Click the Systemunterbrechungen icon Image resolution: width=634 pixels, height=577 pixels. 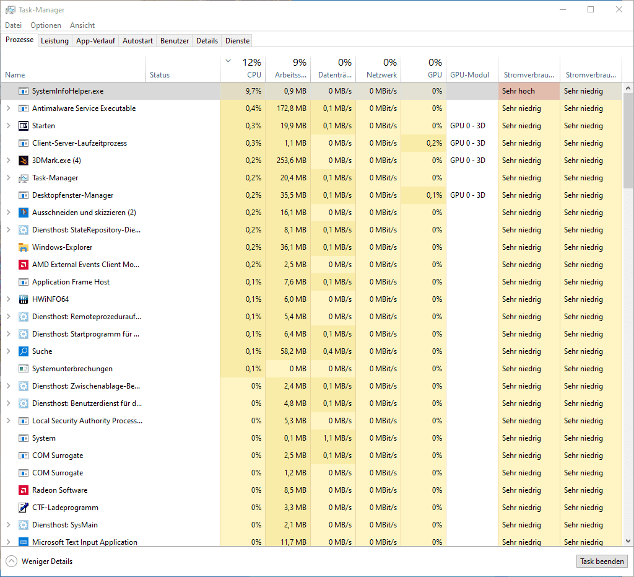click(24, 369)
